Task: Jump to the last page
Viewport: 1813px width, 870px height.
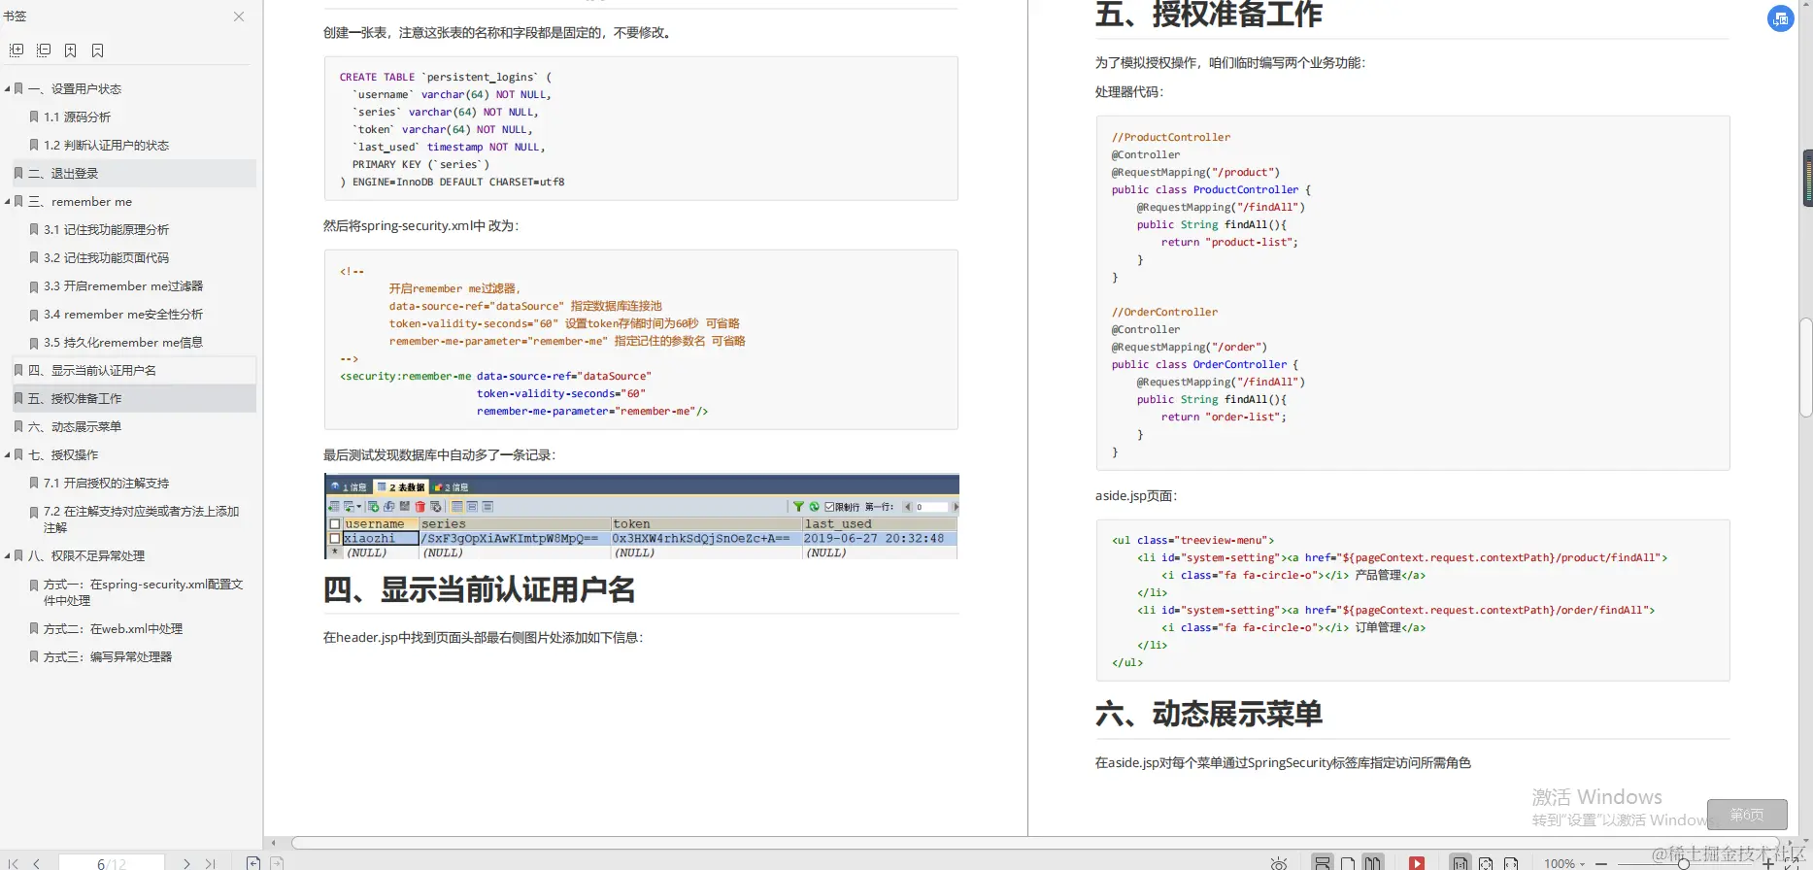Action: click(211, 863)
